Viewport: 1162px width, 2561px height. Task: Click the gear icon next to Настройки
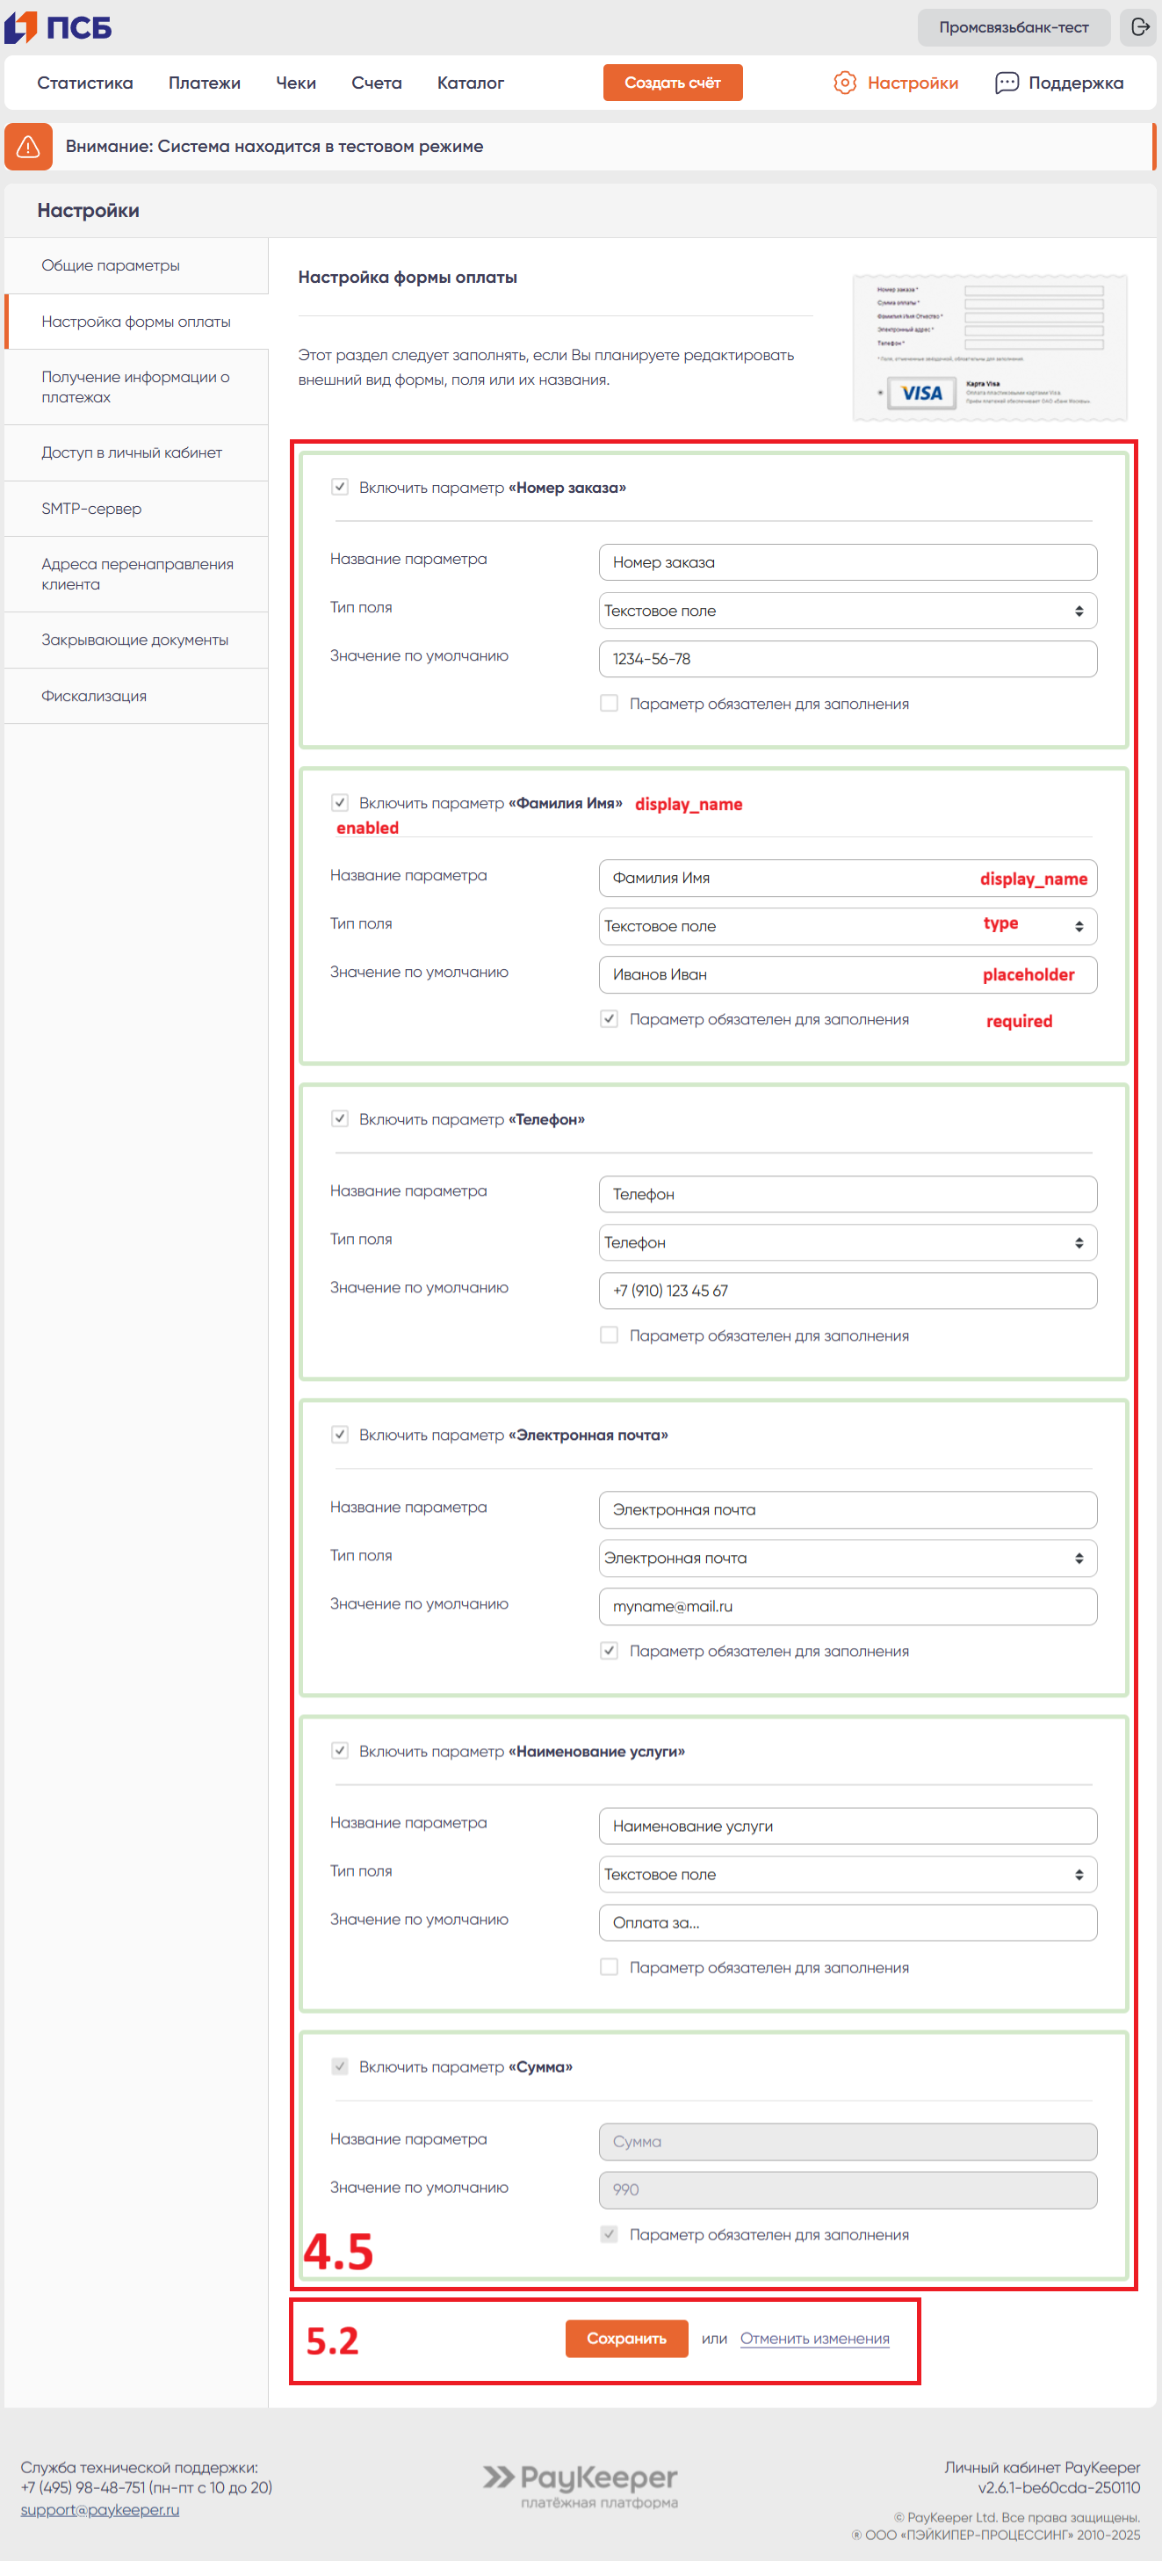(844, 83)
